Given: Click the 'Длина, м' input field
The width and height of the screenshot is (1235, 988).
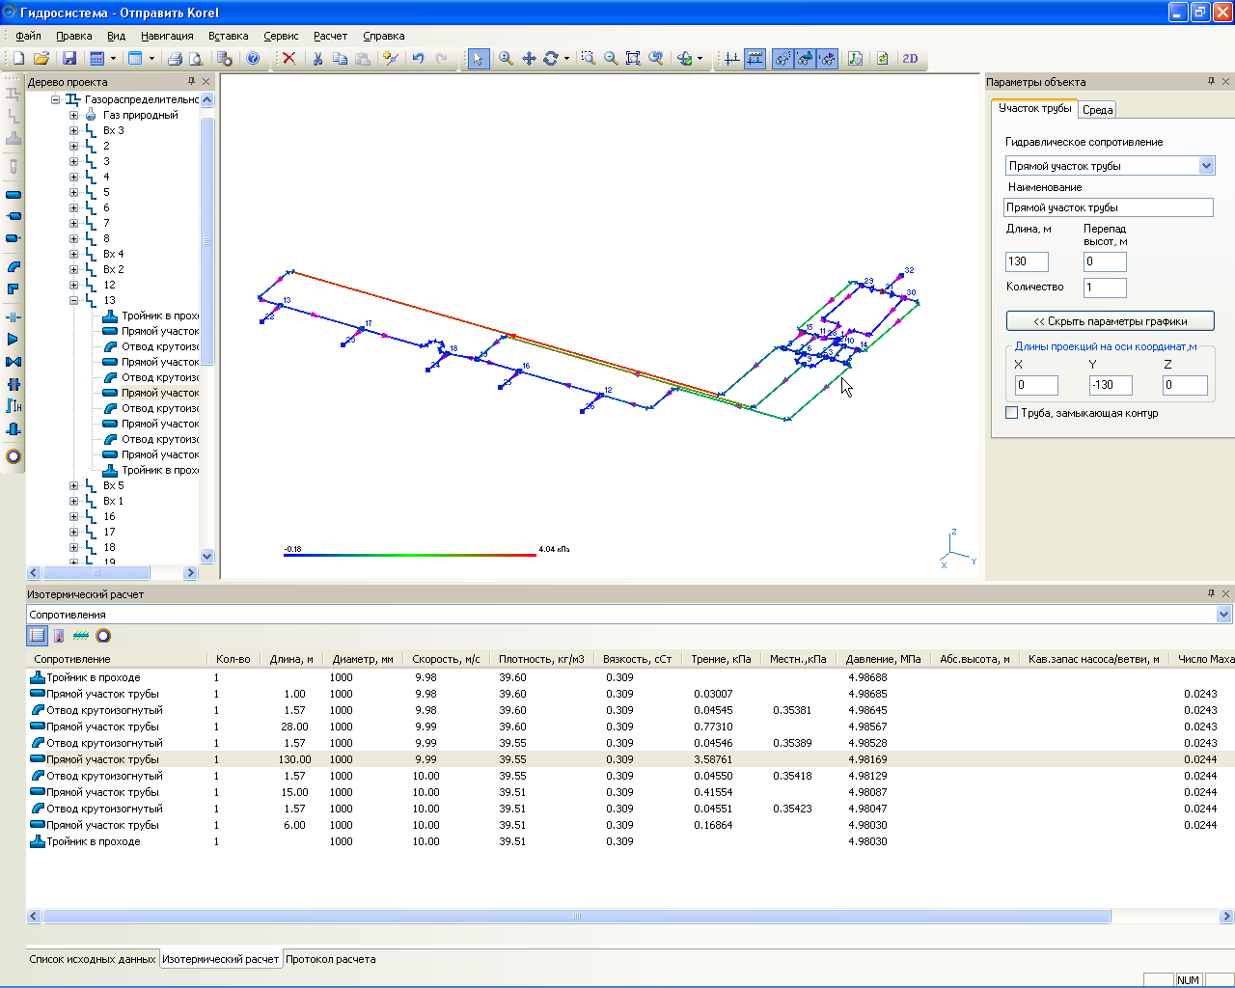Looking at the screenshot, I should [x=1027, y=261].
